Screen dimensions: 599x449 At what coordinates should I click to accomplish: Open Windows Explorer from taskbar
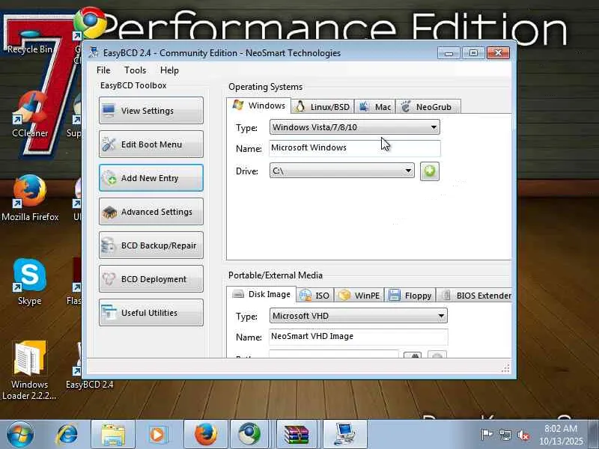click(x=113, y=435)
